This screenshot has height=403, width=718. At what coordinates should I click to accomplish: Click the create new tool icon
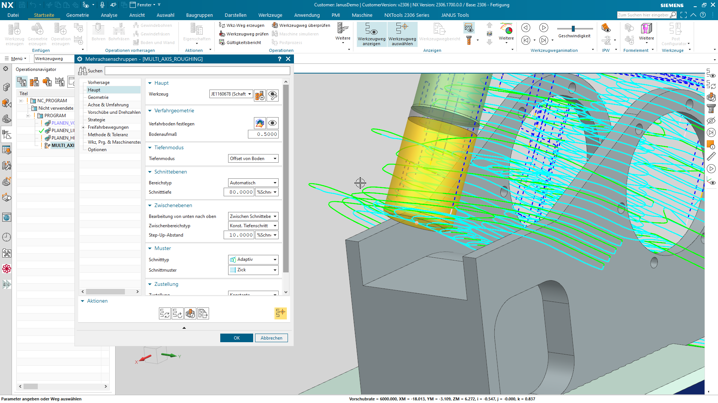260,96
